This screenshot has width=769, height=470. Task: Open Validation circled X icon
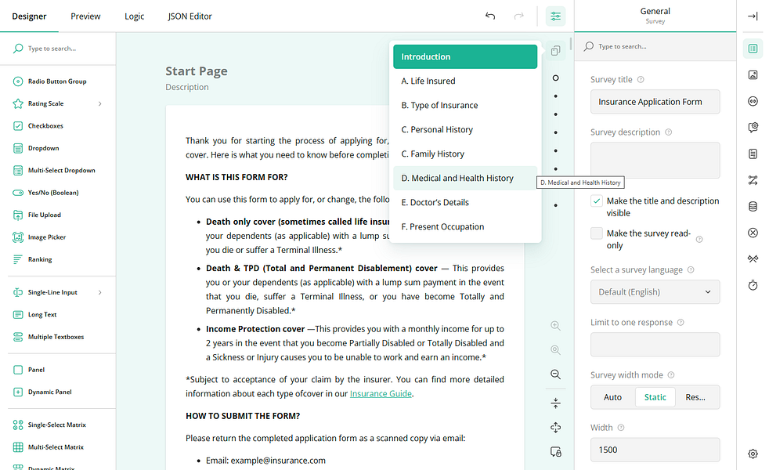point(753,233)
